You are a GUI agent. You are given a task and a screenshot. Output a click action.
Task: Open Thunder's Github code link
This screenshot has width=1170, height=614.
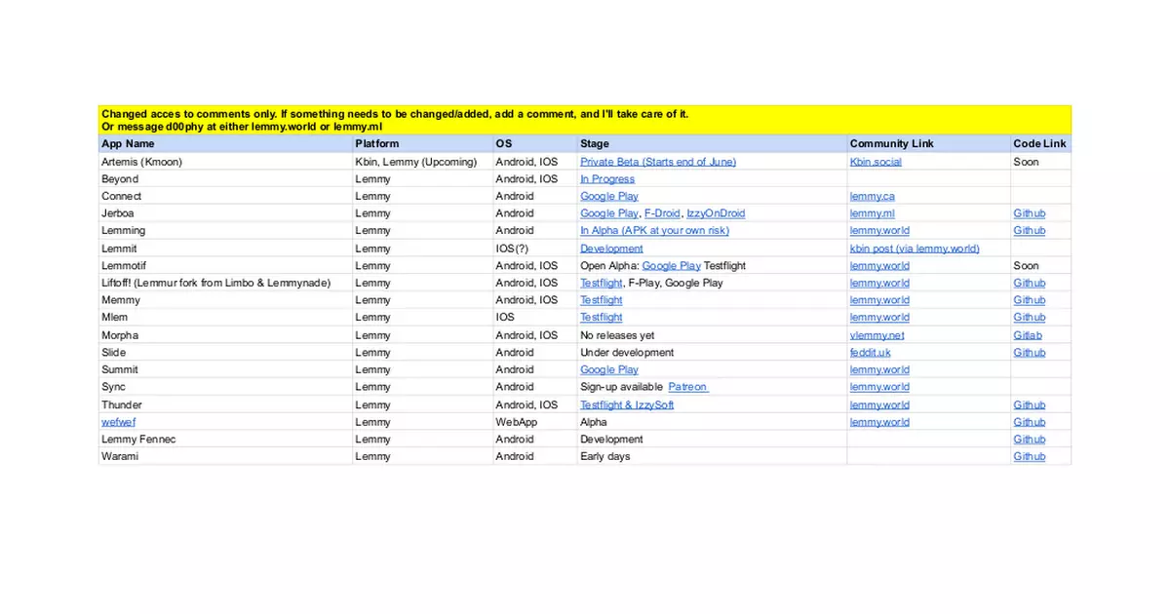(x=1029, y=404)
